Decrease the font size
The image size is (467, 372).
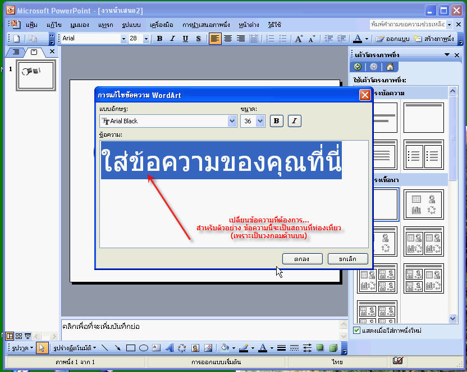click(x=312, y=39)
